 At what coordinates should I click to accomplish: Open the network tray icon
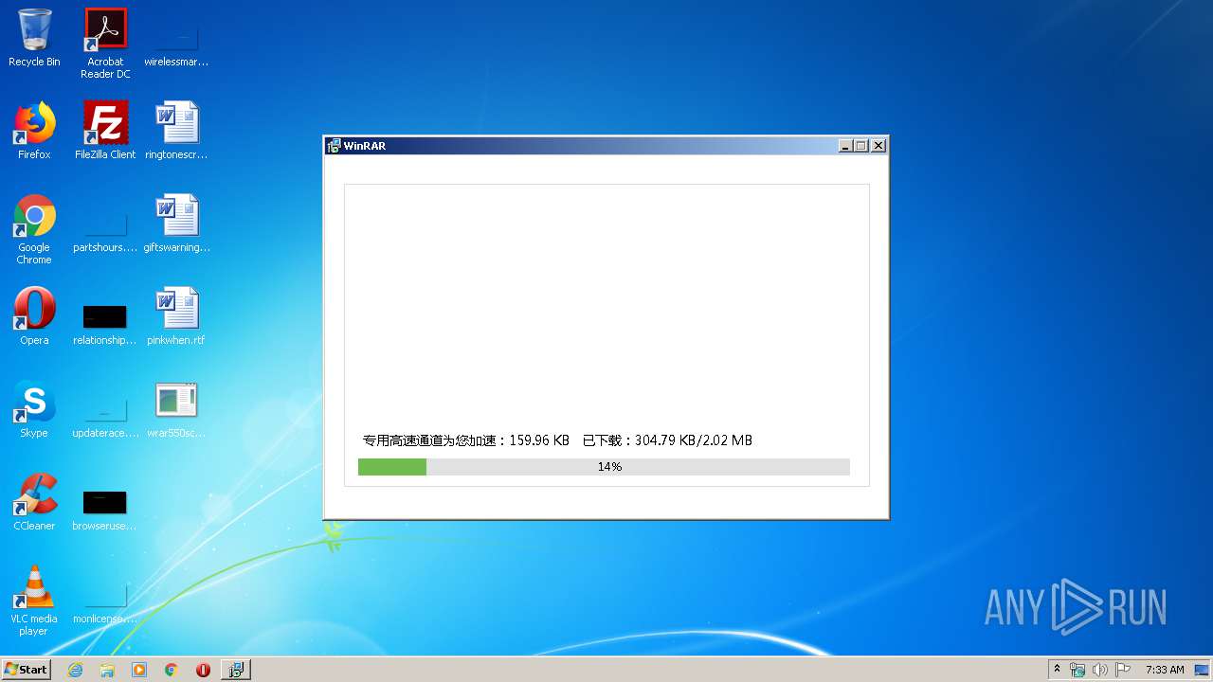coord(1078,670)
